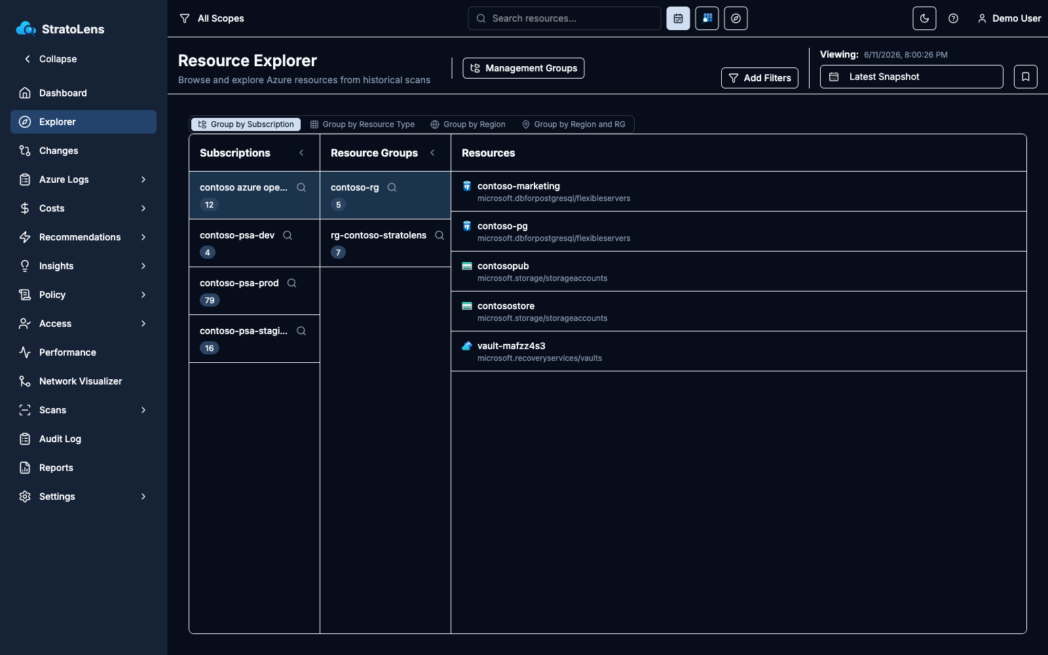Image resolution: width=1048 pixels, height=655 pixels.
Task: Search within rg-contoso-stratolens resource group
Action: [440, 235]
